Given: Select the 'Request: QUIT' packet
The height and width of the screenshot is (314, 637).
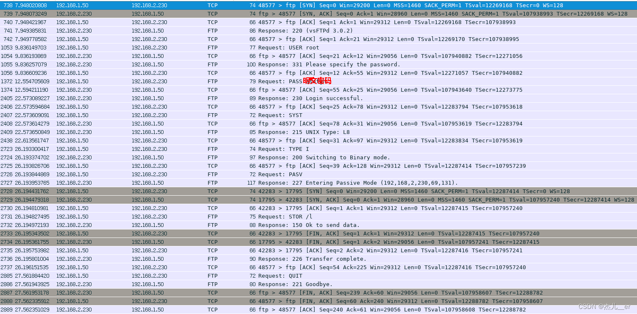Looking at the screenshot, I should [318, 276].
